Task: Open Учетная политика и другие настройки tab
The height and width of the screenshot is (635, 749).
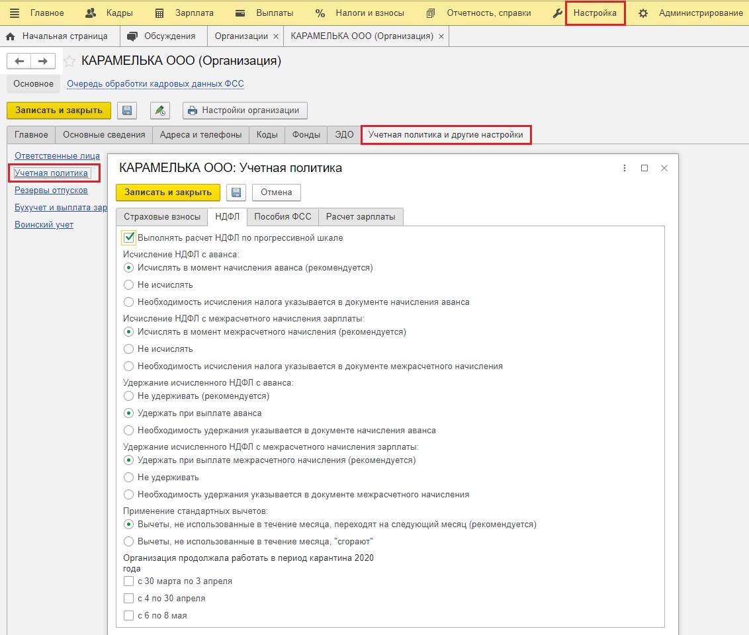Action: [x=446, y=135]
